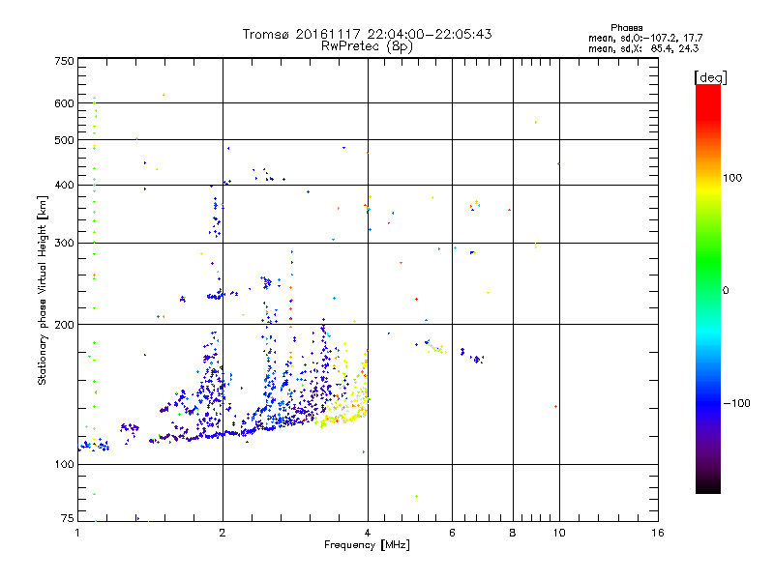The image size is (774, 580).
Task: Click the colorbar tick label '100'
Action: click(732, 178)
